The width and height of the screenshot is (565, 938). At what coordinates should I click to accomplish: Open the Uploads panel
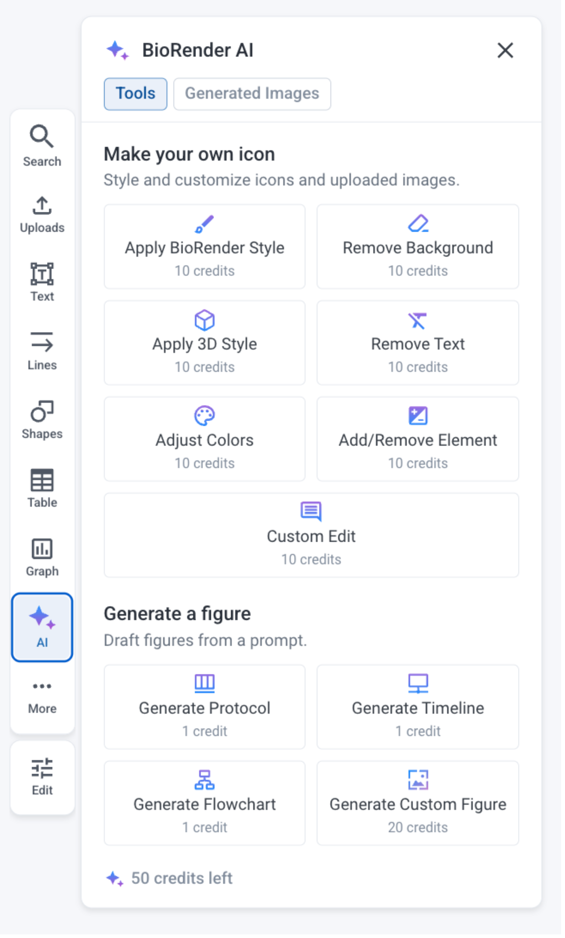click(x=42, y=214)
